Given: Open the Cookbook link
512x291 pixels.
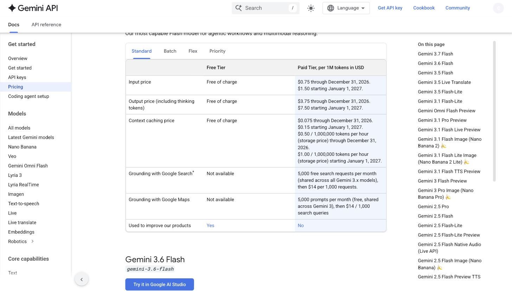Looking at the screenshot, I should [x=424, y=8].
